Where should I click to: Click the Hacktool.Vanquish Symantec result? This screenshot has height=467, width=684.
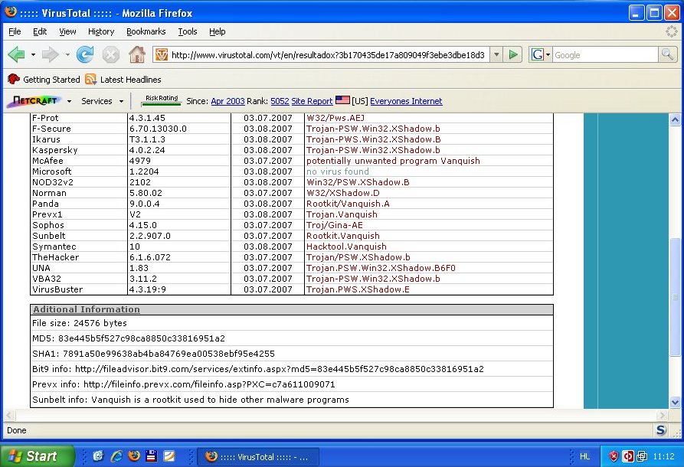pyautogui.click(x=346, y=247)
